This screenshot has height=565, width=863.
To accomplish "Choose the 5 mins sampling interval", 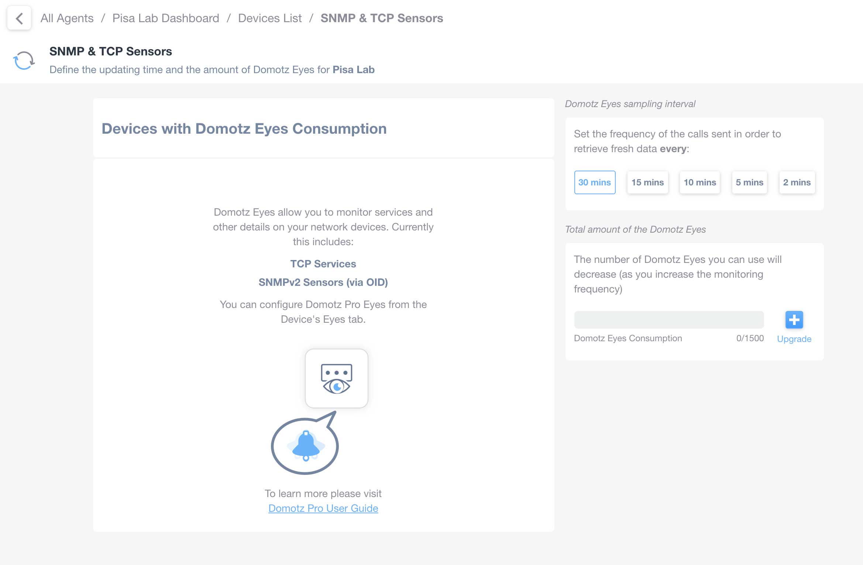I will click(750, 182).
